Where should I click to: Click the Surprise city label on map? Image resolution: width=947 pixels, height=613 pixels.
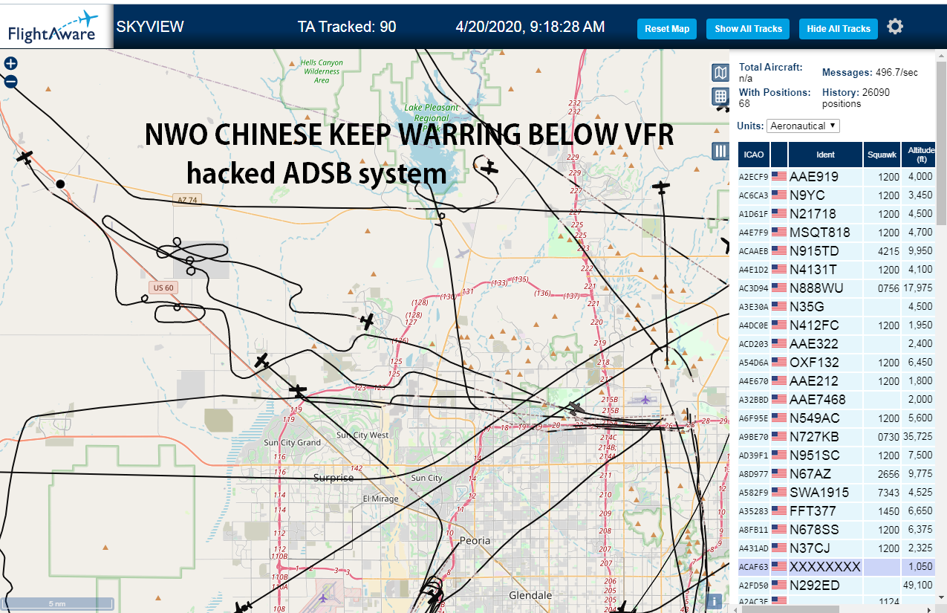[333, 478]
